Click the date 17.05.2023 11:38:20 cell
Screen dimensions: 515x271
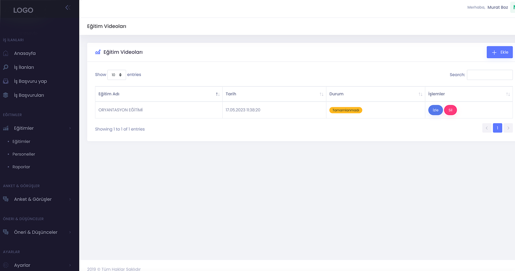click(x=274, y=110)
